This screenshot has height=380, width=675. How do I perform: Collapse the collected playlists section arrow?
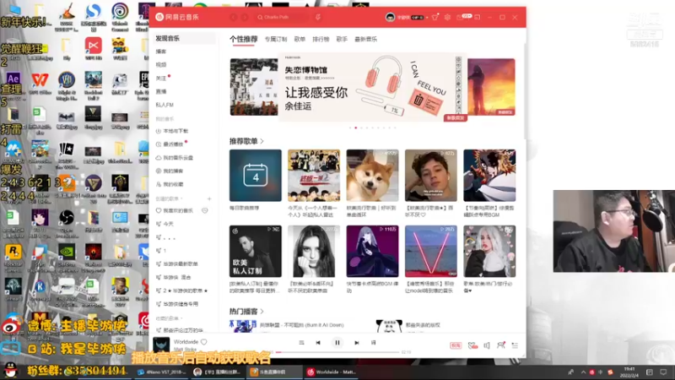(x=181, y=319)
